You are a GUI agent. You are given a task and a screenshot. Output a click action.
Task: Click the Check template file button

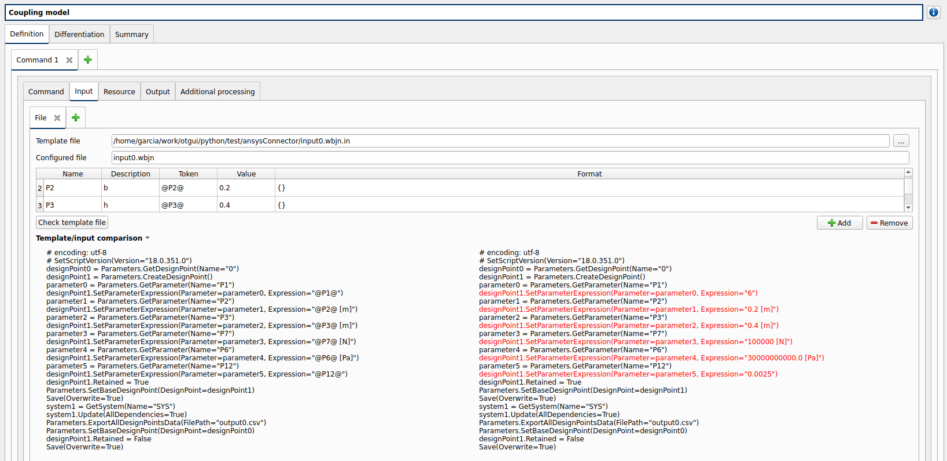[72, 223]
